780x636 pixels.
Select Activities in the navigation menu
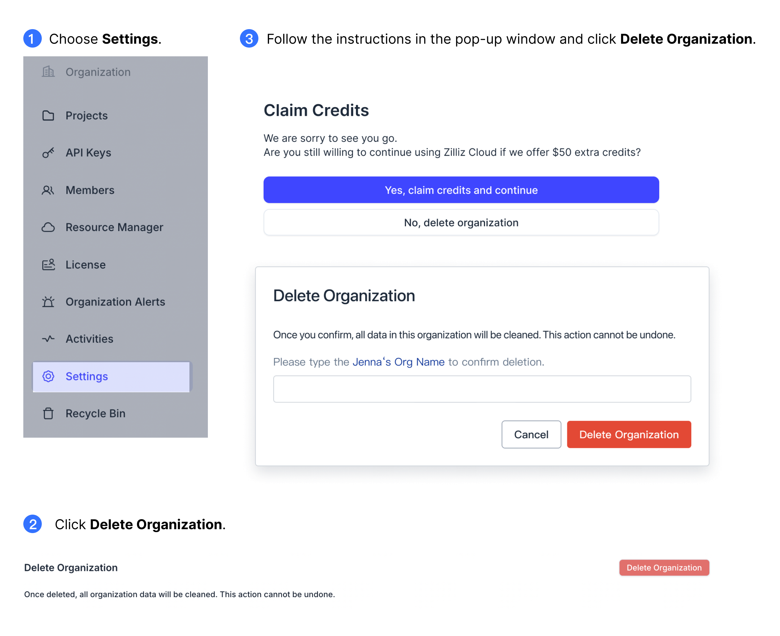tap(89, 338)
